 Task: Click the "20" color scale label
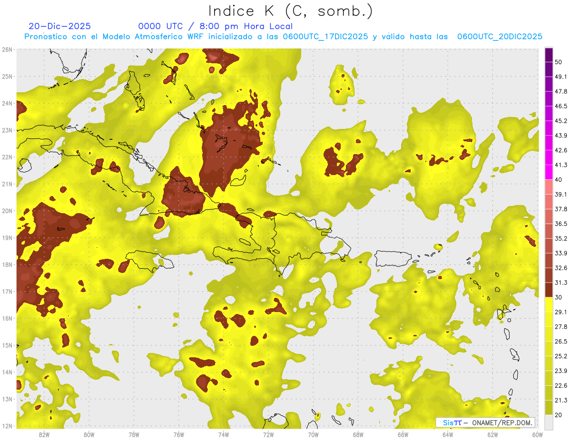tap(559, 415)
